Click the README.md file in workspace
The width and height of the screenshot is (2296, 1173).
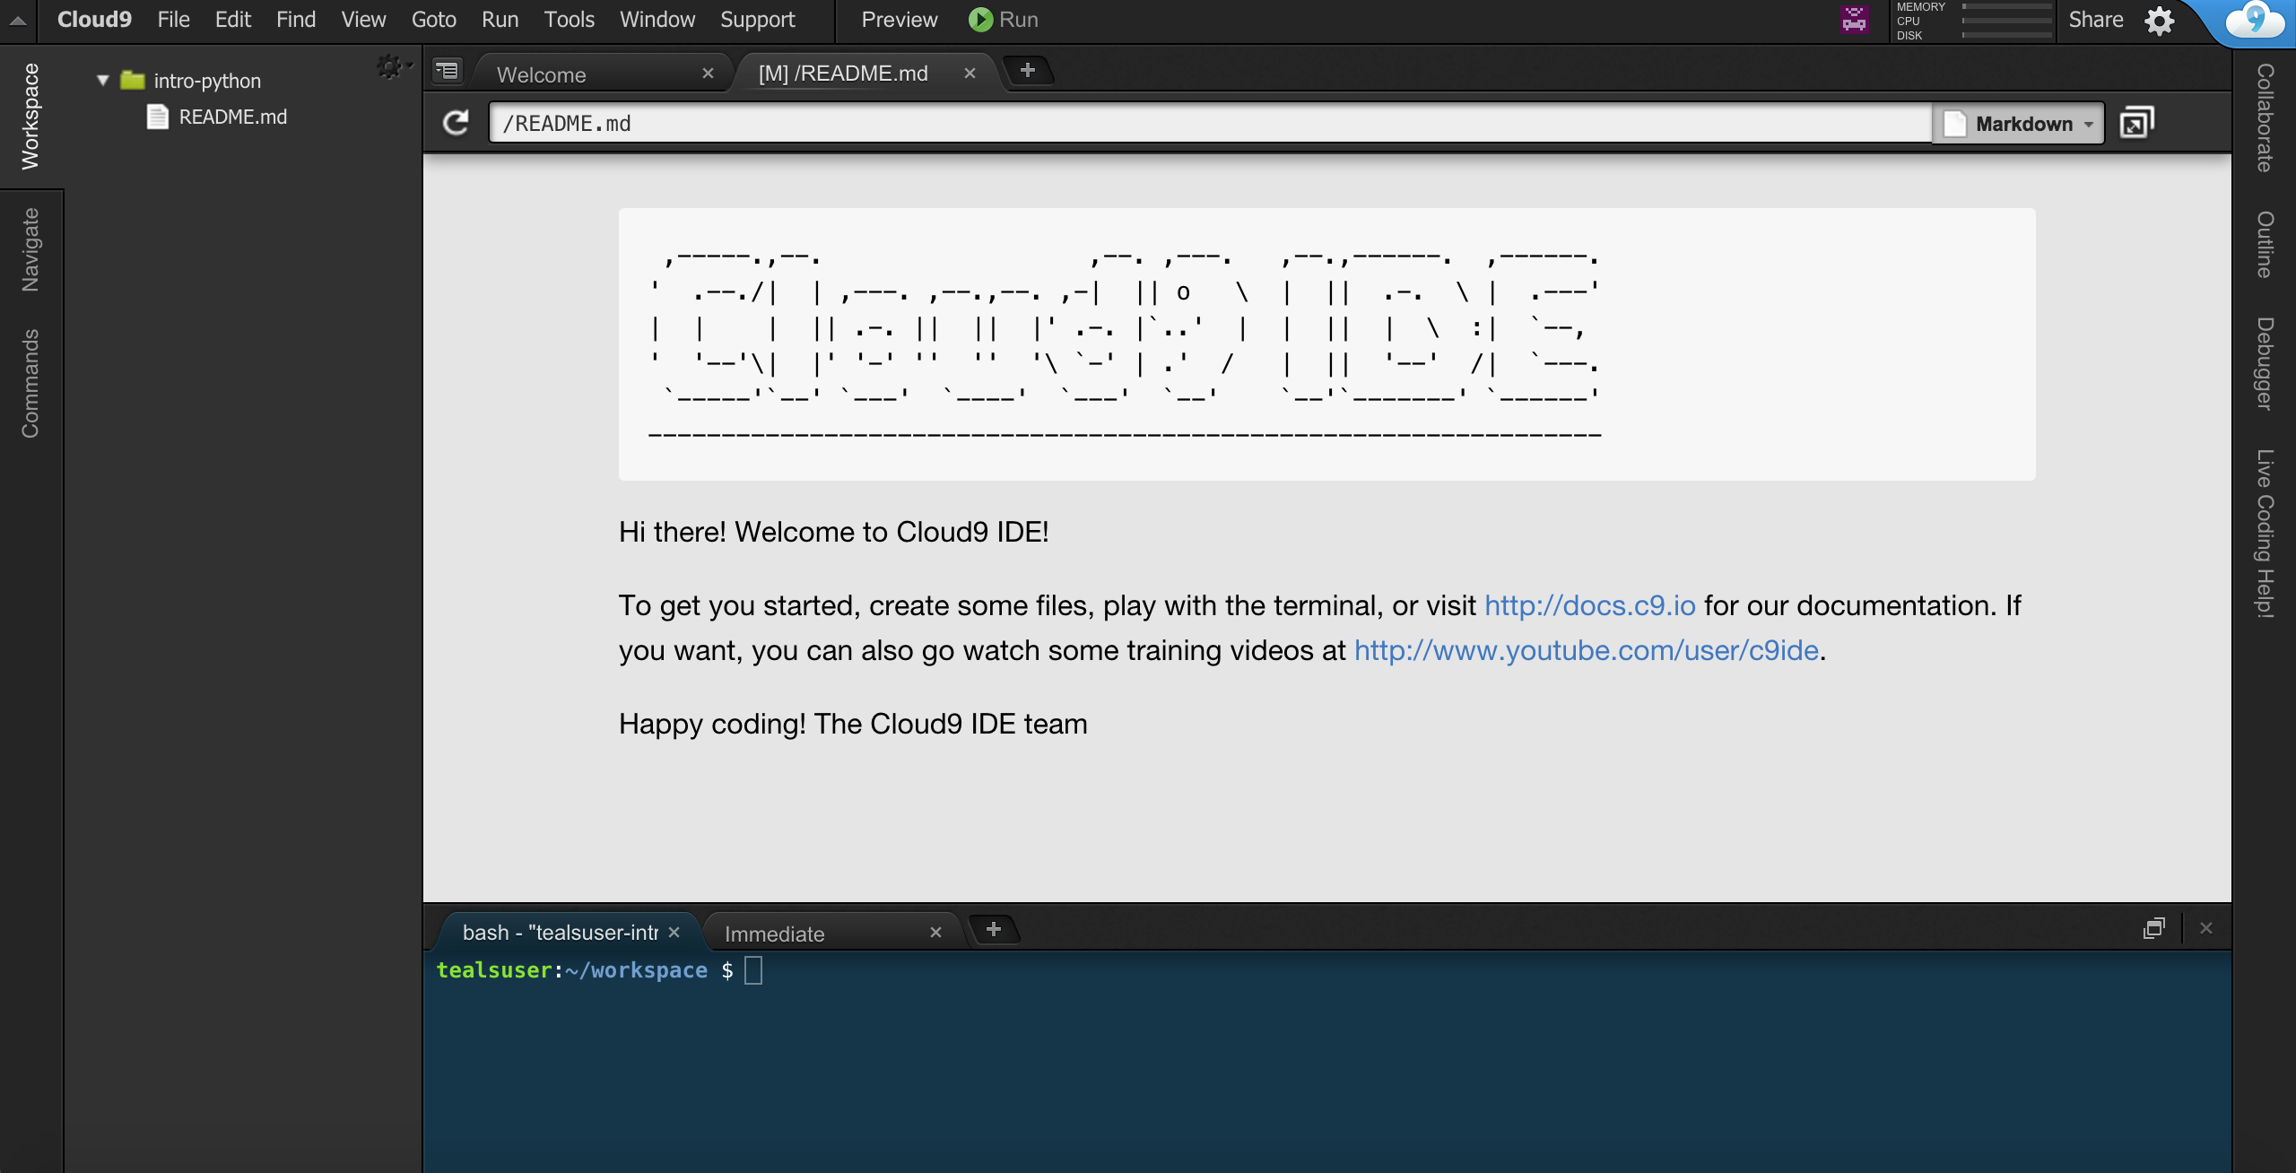click(x=232, y=115)
